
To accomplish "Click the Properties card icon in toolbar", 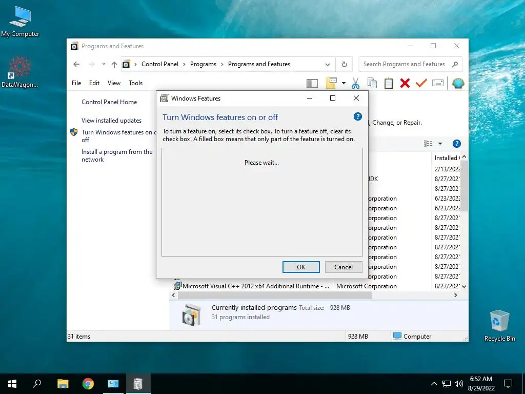I will pos(438,83).
